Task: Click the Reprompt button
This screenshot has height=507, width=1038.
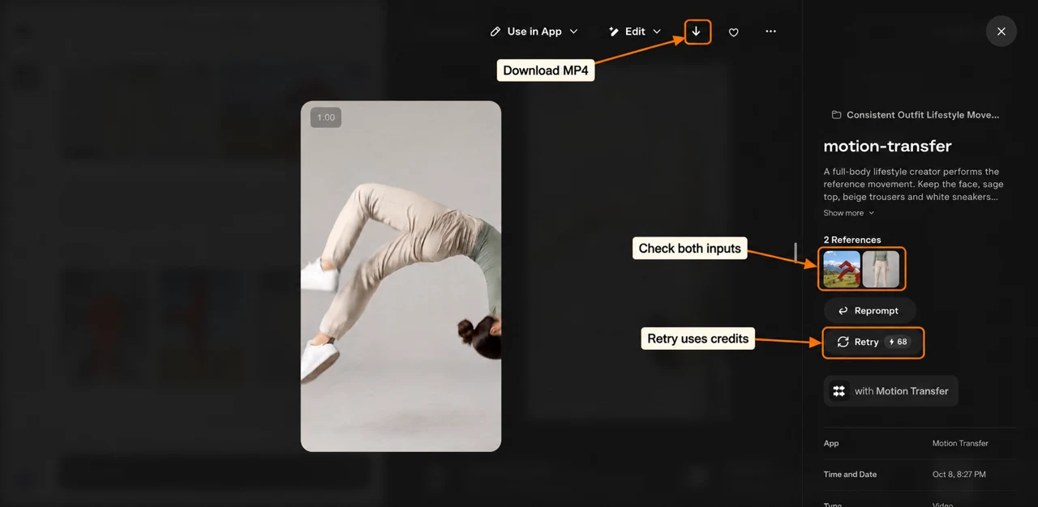Action: point(869,311)
